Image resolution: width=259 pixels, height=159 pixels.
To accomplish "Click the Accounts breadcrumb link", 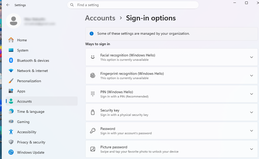I will 100,18.
